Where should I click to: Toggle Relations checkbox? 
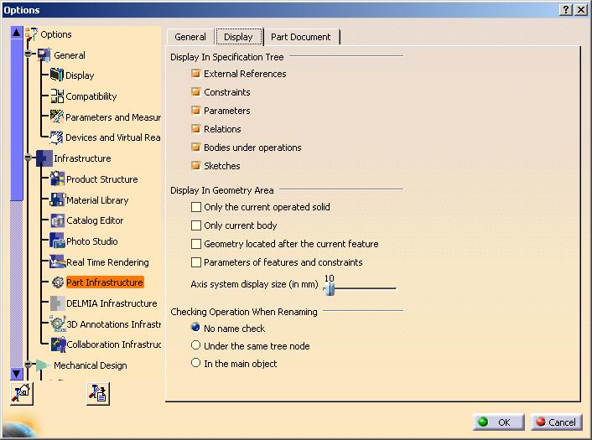[195, 129]
